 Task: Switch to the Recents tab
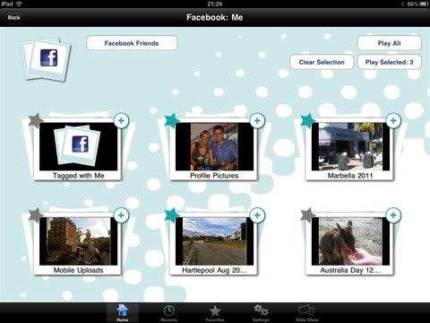click(x=168, y=313)
